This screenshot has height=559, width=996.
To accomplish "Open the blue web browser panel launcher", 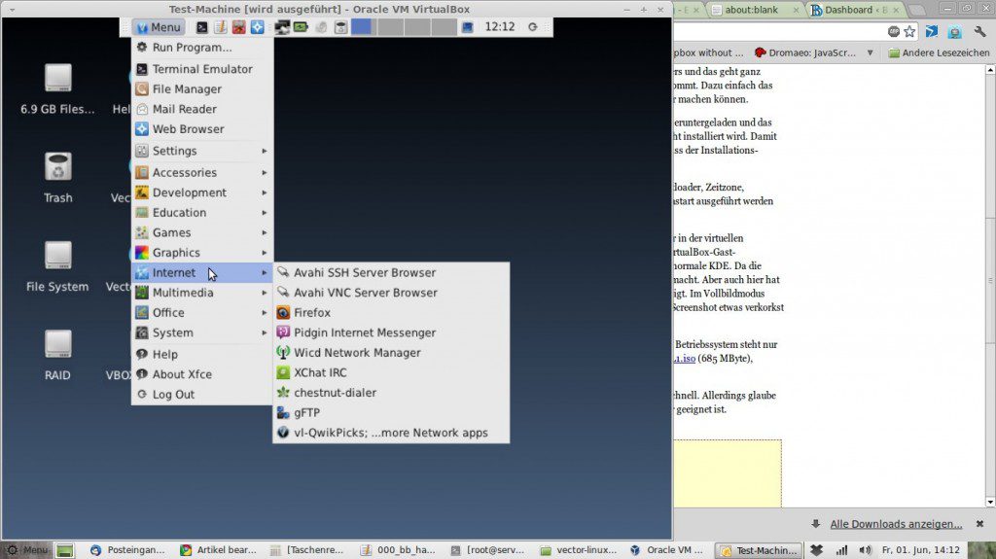I will click(257, 27).
